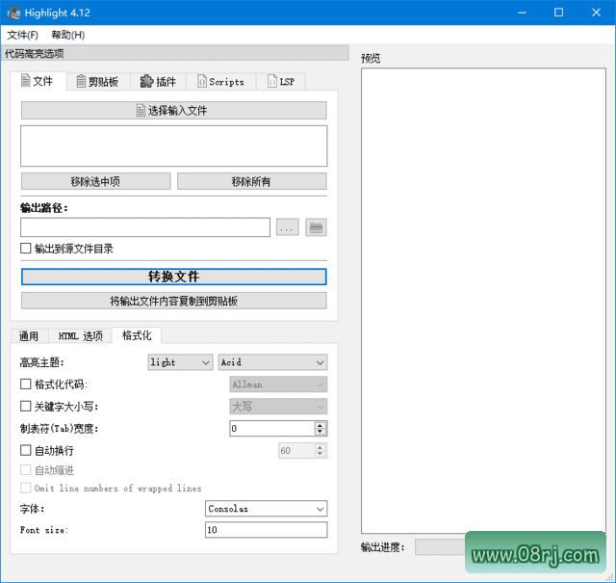Toggle Omit line numbers of wrapped lines

[x=26, y=488]
